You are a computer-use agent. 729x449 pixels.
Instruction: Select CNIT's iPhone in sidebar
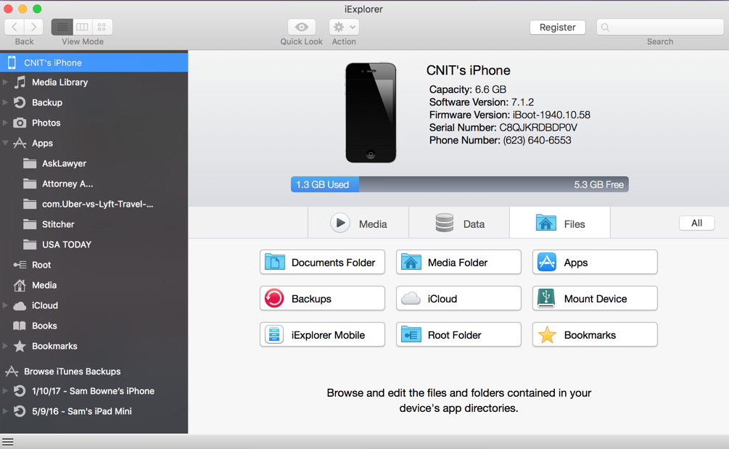point(94,62)
